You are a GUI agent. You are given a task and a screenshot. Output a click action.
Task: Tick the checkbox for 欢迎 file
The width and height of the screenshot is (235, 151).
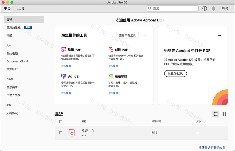61,133
